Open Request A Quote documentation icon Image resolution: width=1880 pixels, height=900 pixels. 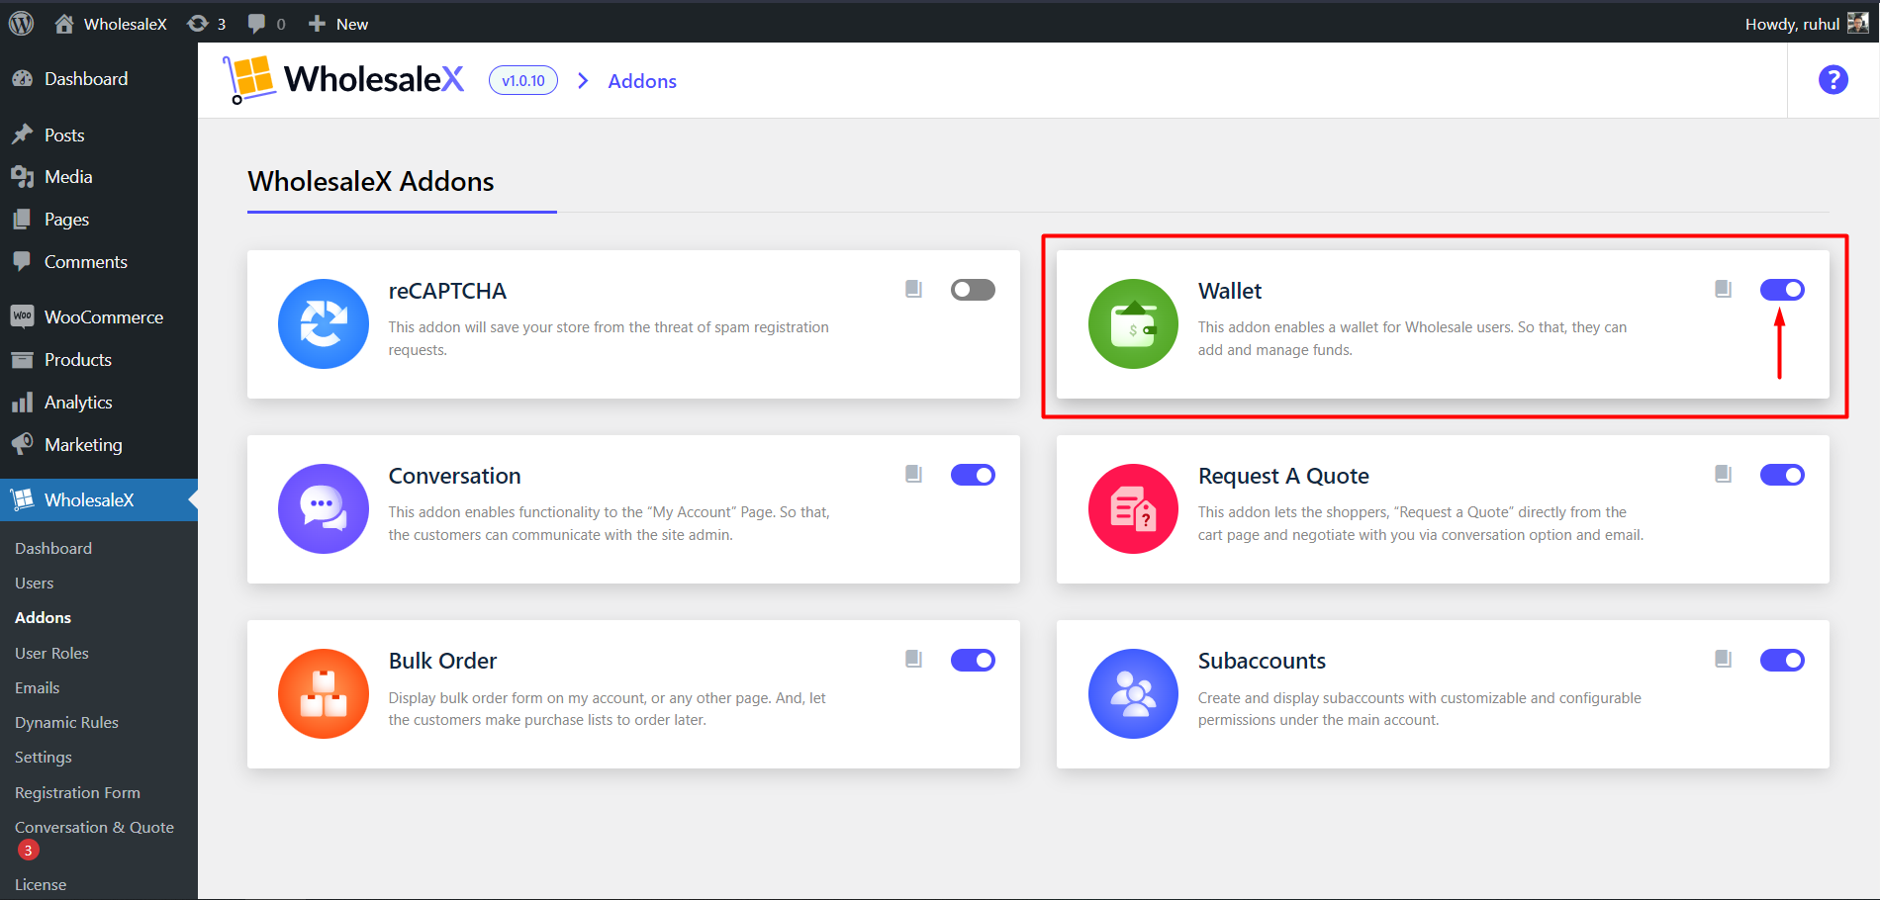pos(1723,474)
